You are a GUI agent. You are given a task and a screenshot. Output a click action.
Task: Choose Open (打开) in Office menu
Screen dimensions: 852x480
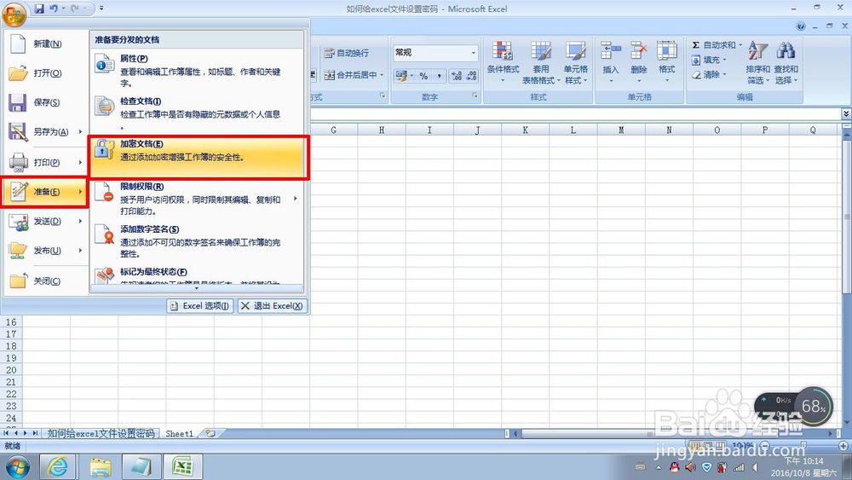click(x=46, y=72)
